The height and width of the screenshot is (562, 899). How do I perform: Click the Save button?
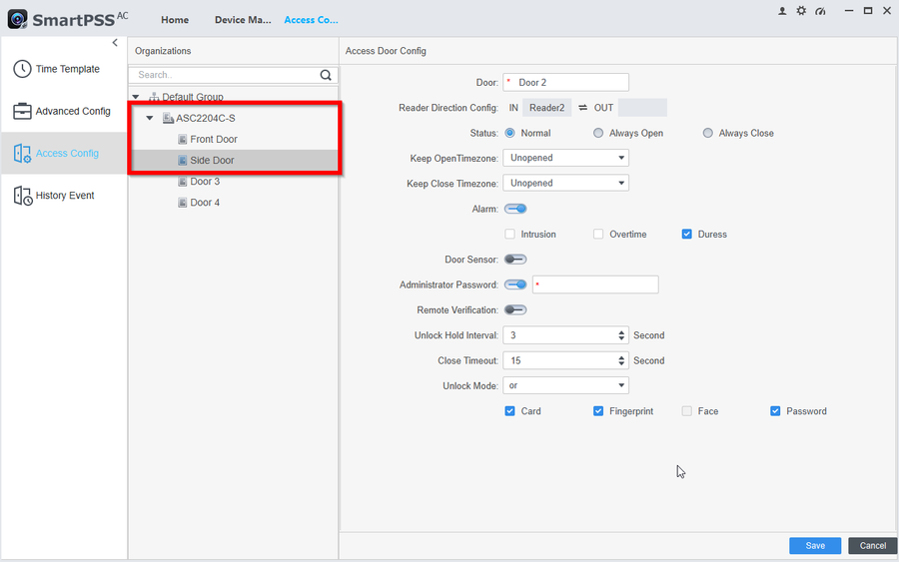815,546
